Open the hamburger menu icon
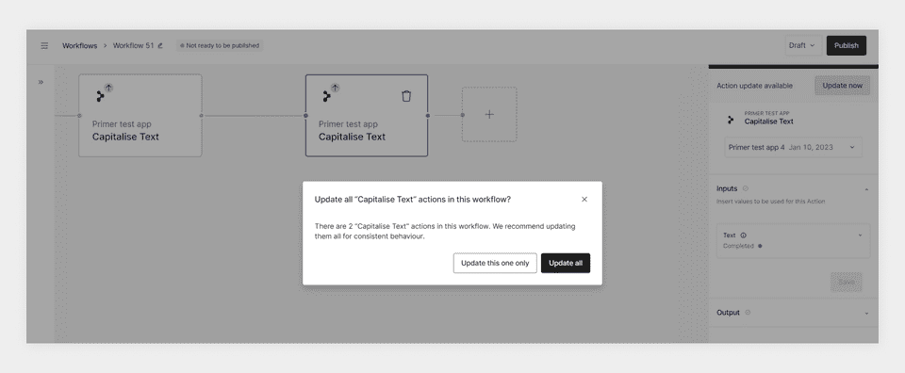Image resolution: width=905 pixels, height=373 pixels. tap(44, 45)
